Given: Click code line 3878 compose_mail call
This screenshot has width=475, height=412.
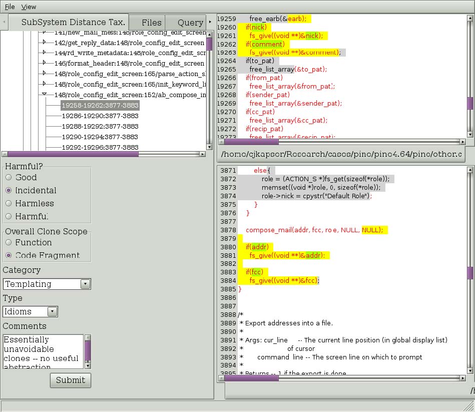Looking at the screenshot, I should pos(314,230).
